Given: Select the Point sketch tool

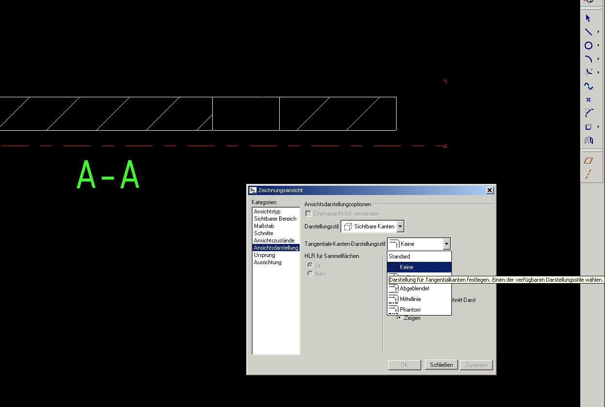Looking at the screenshot, I should pyautogui.click(x=588, y=100).
